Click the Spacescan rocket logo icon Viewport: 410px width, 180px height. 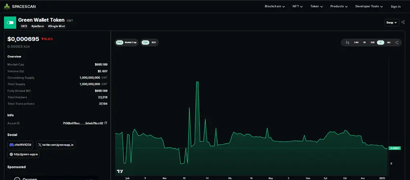[x=7, y=6]
